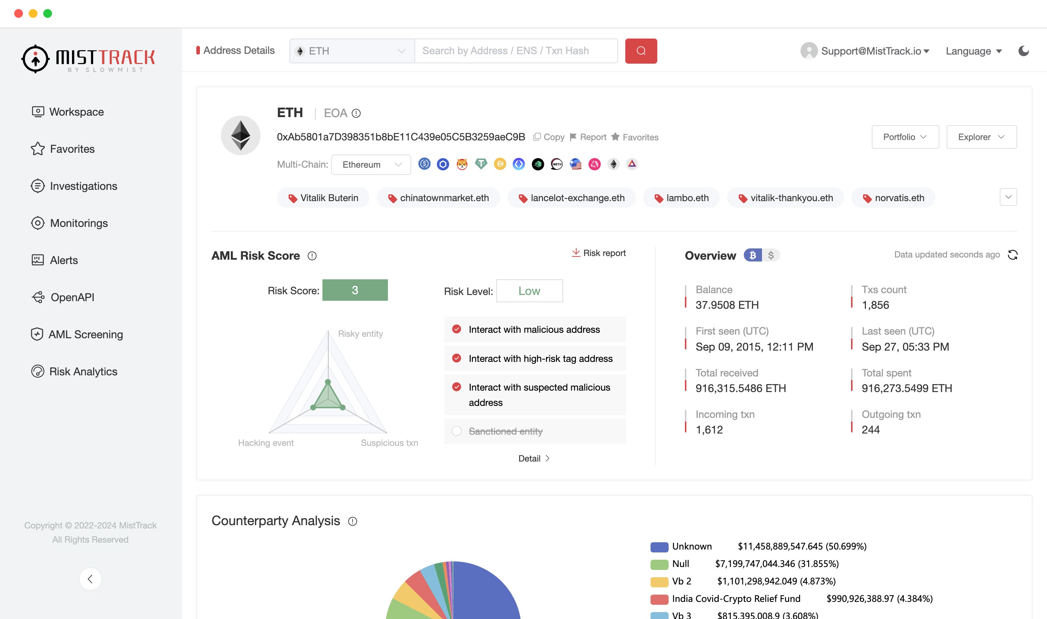The image size is (1047, 619).
Task: Switch Overview to the Bitcoin unit toggle
Action: [x=753, y=255]
